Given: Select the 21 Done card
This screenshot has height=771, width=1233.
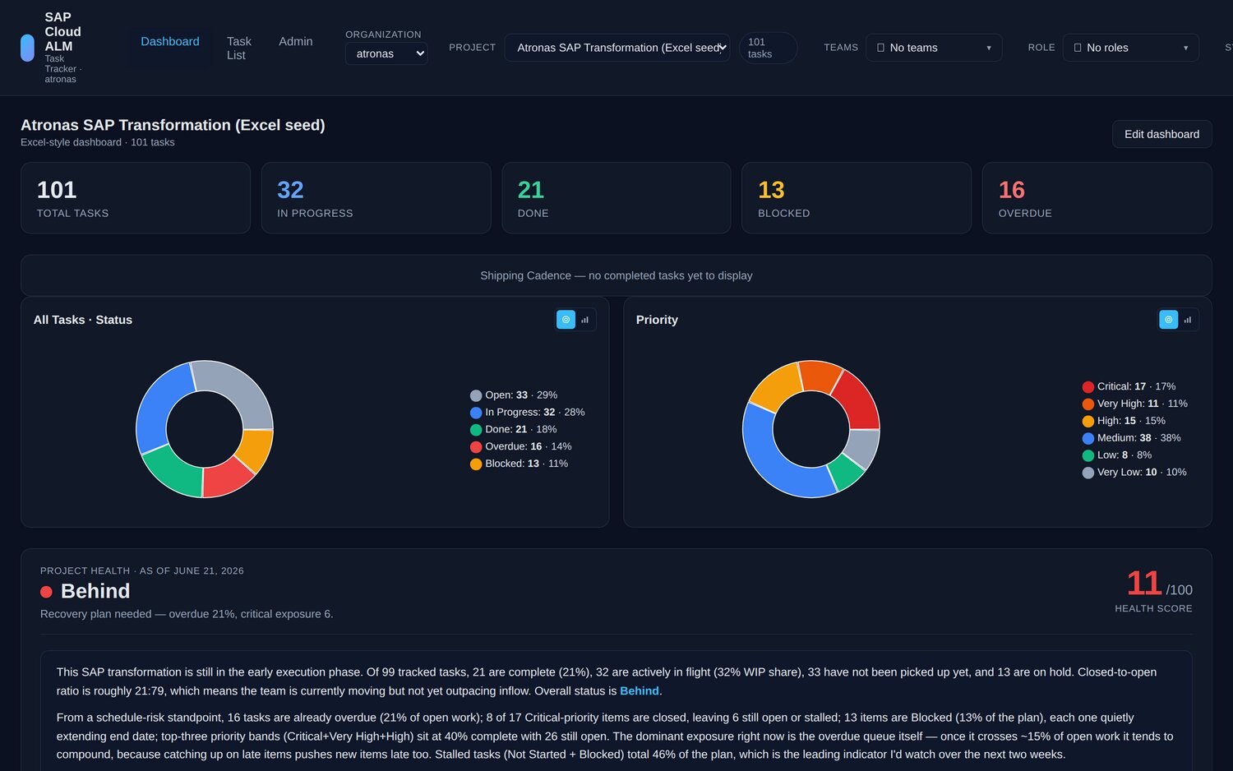Looking at the screenshot, I should 616,198.
